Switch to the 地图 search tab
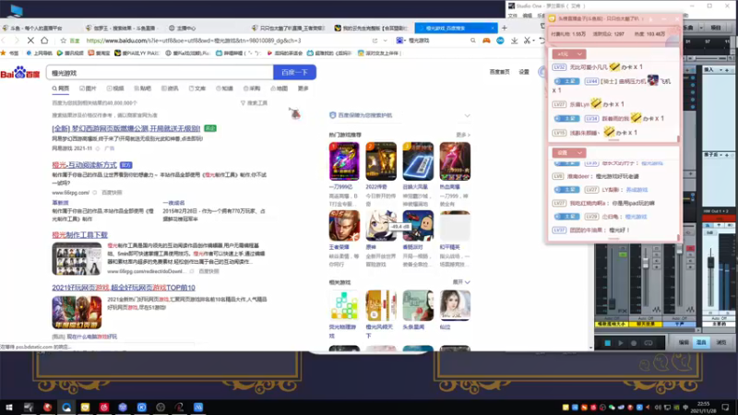 [x=280, y=89]
